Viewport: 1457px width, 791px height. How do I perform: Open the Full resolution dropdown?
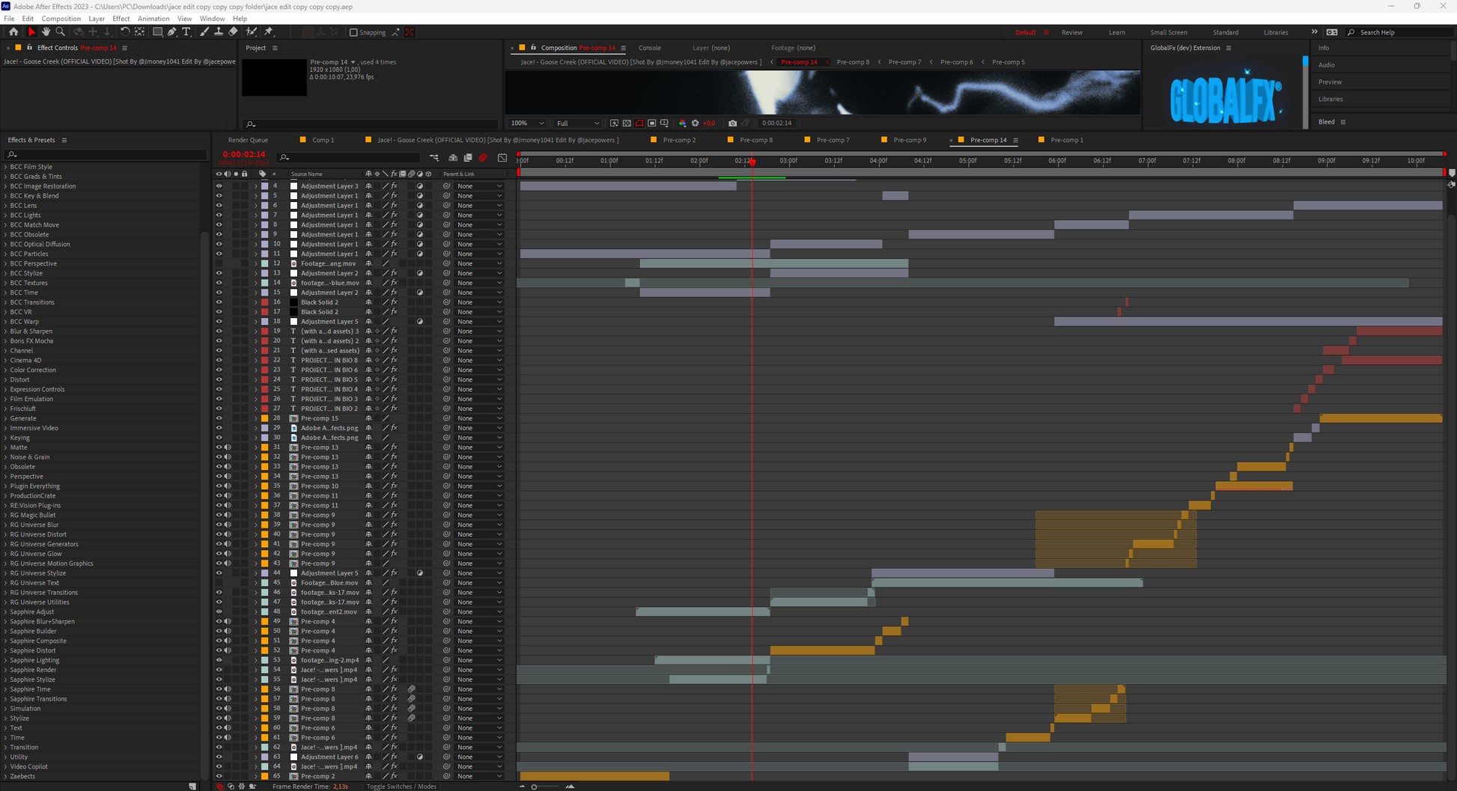click(x=577, y=123)
